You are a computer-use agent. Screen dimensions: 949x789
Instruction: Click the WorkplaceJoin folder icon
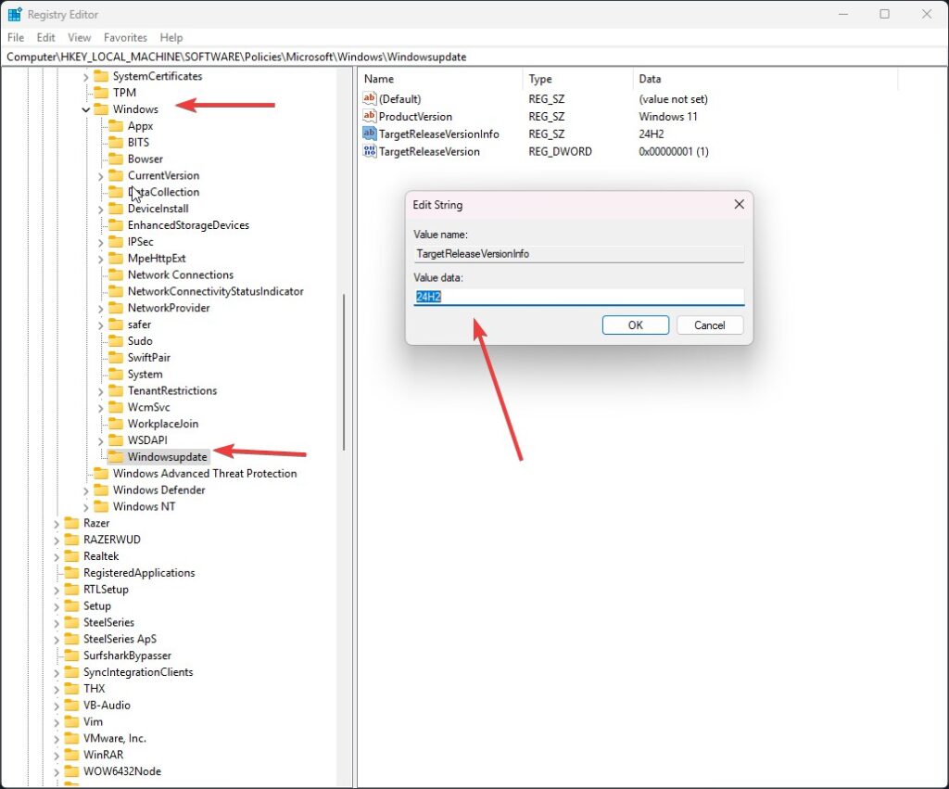tap(116, 424)
